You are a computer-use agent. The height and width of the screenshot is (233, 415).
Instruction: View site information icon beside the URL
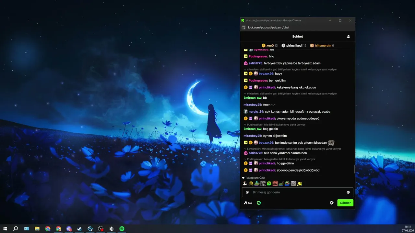(x=244, y=28)
